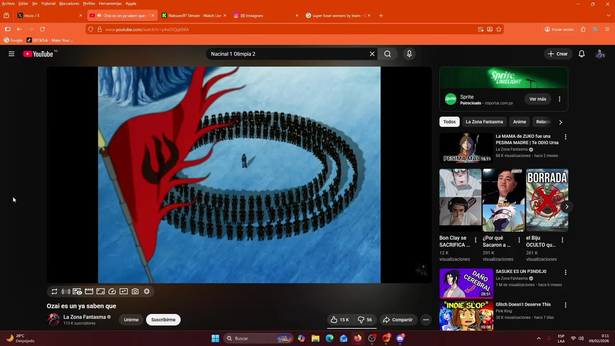Like the video with 15 K thumbs up

tap(340, 320)
